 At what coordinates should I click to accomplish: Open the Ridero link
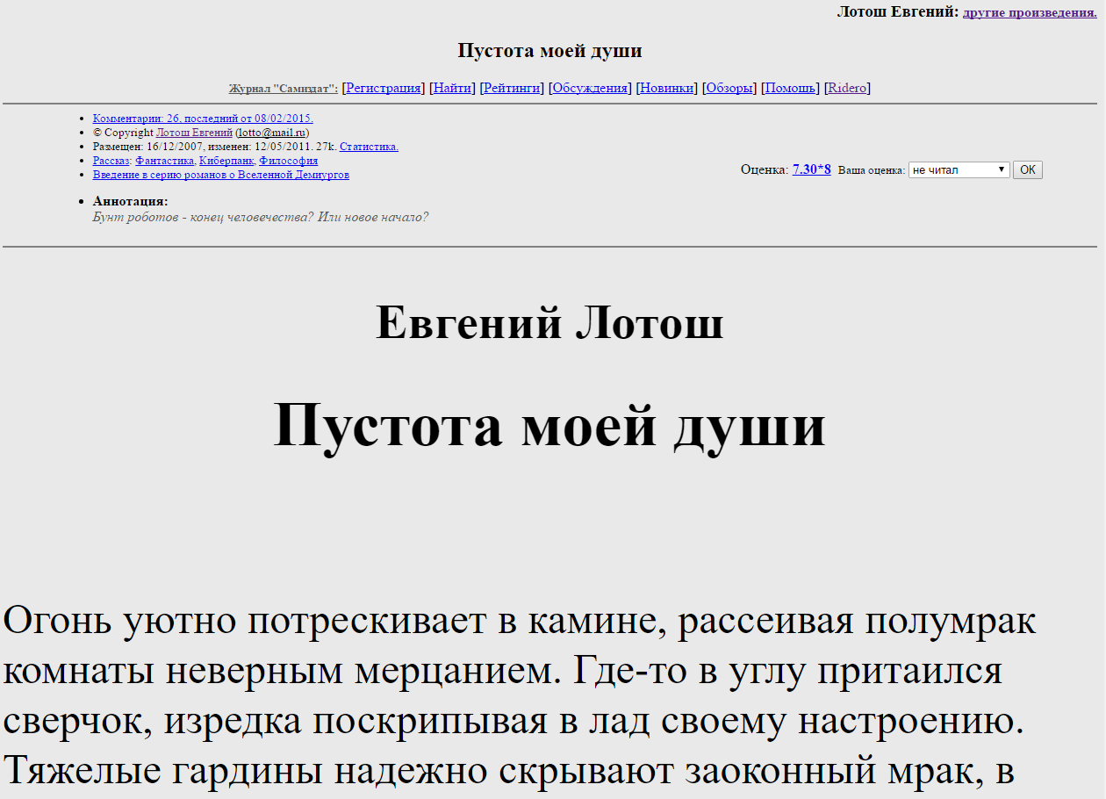click(x=846, y=87)
